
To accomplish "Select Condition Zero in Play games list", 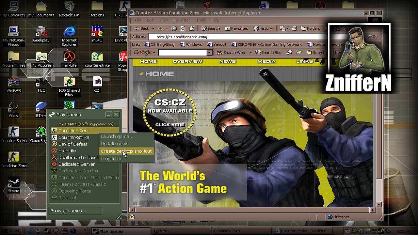I will point(85,131).
